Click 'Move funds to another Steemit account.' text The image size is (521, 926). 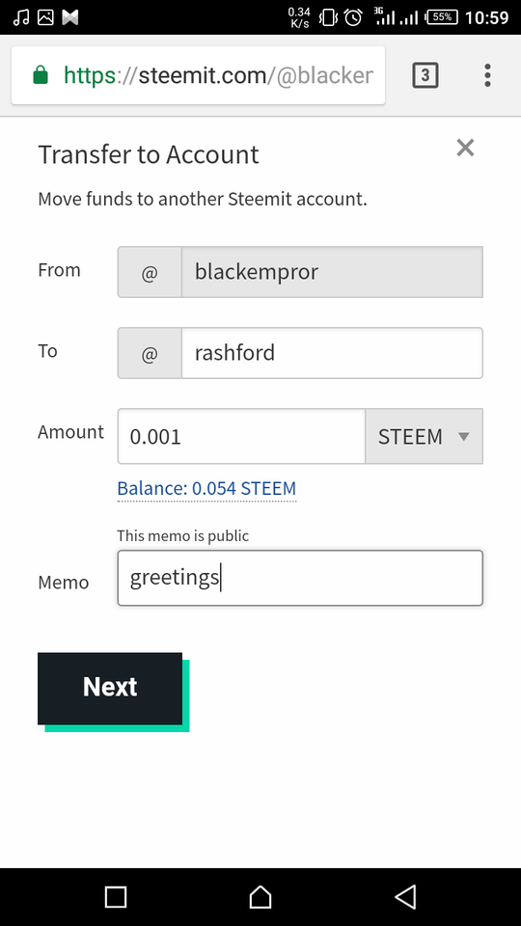[x=203, y=199]
